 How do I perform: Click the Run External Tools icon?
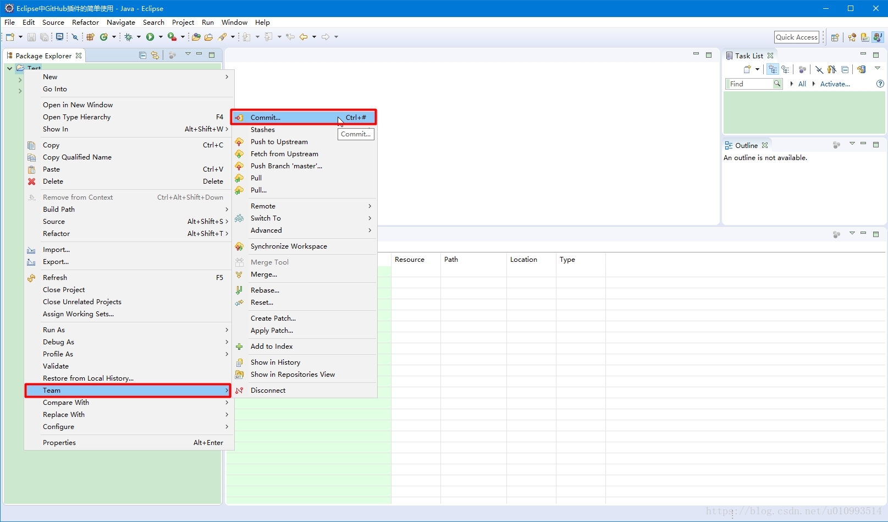coord(172,37)
